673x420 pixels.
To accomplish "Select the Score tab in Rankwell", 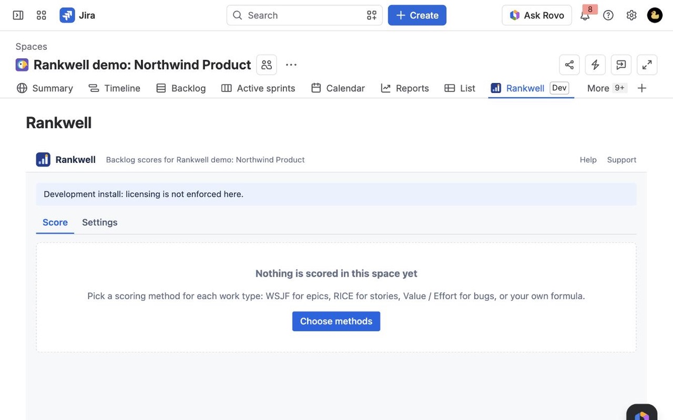I will pos(55,222).
